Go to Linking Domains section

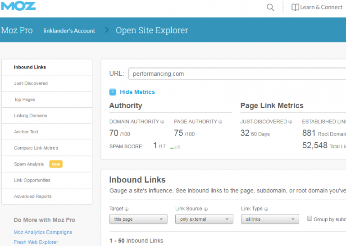point(30,116)
